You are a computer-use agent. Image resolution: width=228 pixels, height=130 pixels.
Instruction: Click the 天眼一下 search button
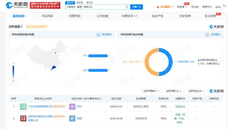coord(136,7)
